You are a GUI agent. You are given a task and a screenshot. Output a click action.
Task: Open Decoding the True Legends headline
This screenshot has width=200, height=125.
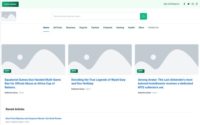(98, 82)
